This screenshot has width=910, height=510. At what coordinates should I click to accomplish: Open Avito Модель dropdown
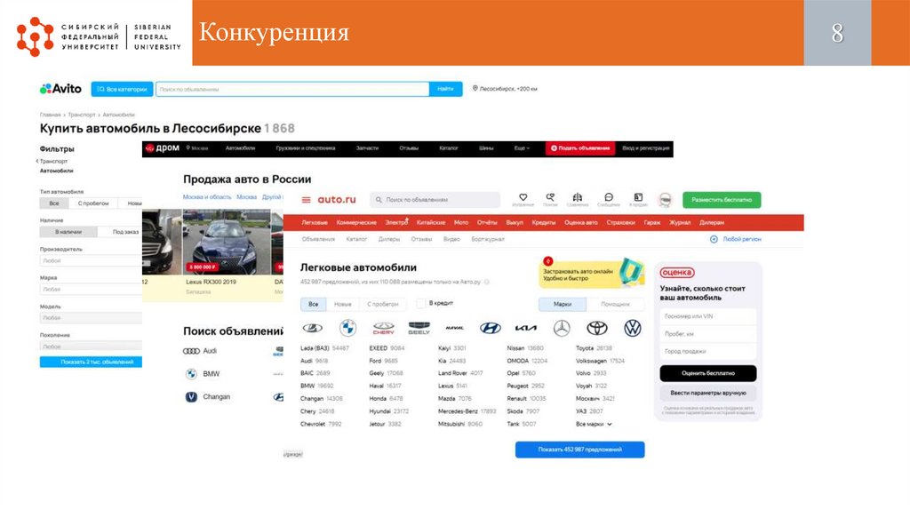tap(92, 318)
